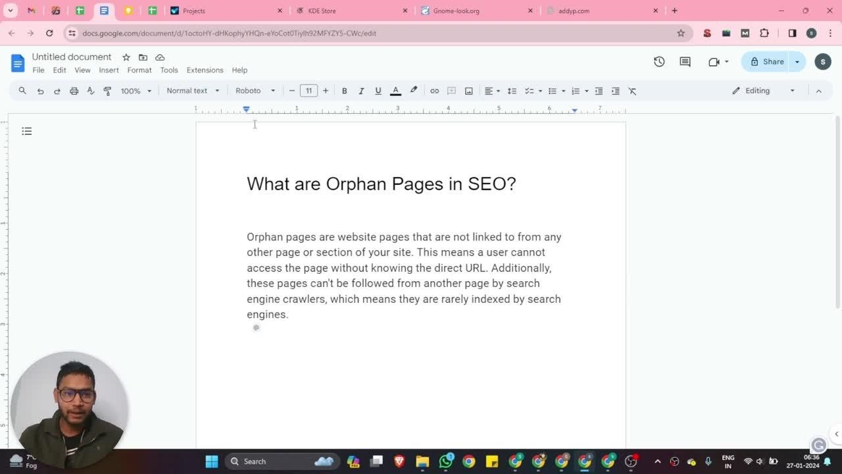Open the comments history icon

click(685, 62)
